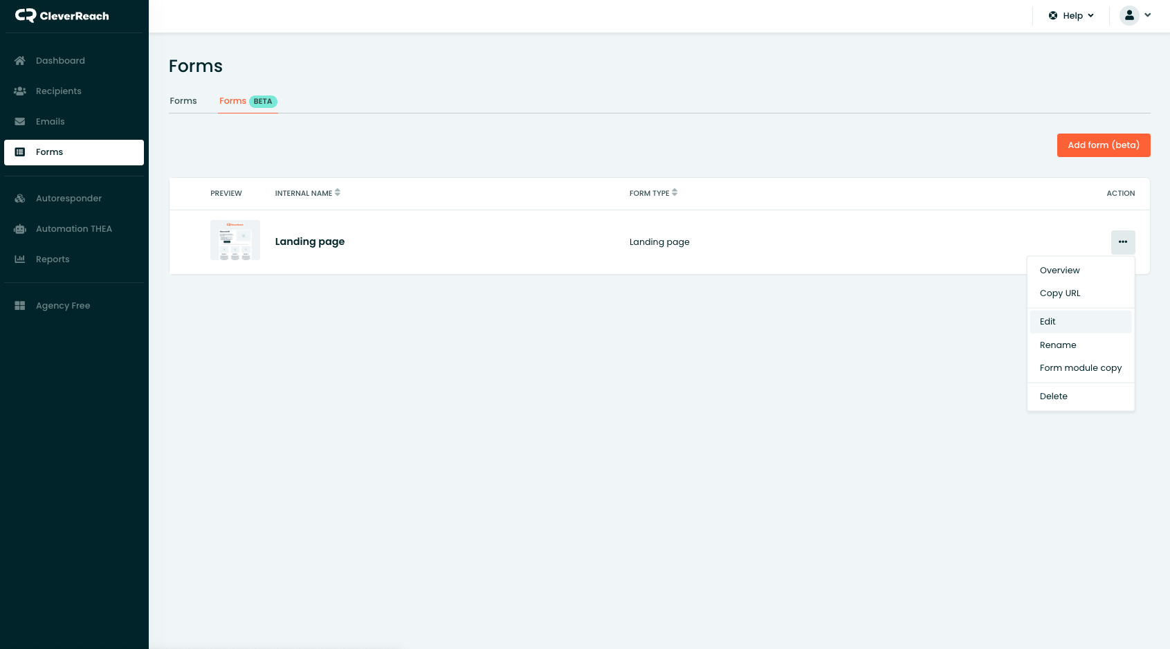Expand the account menu chevron
Viewport: 1170px width, 649px height.
coord(1148,15)
